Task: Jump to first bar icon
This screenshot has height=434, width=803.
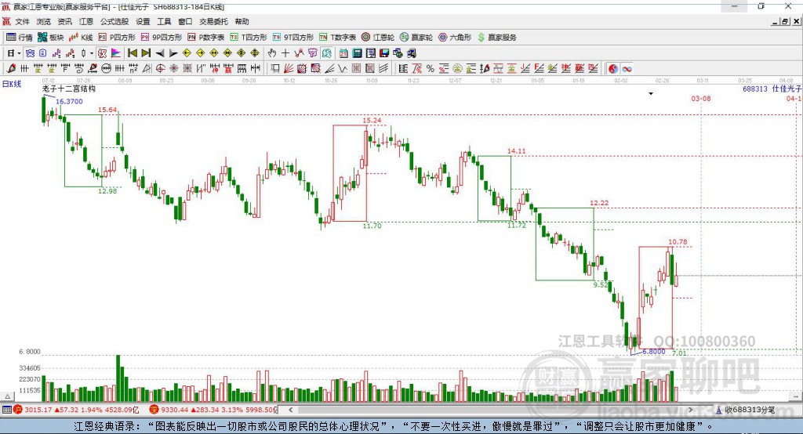Action: tap(132, 53)
